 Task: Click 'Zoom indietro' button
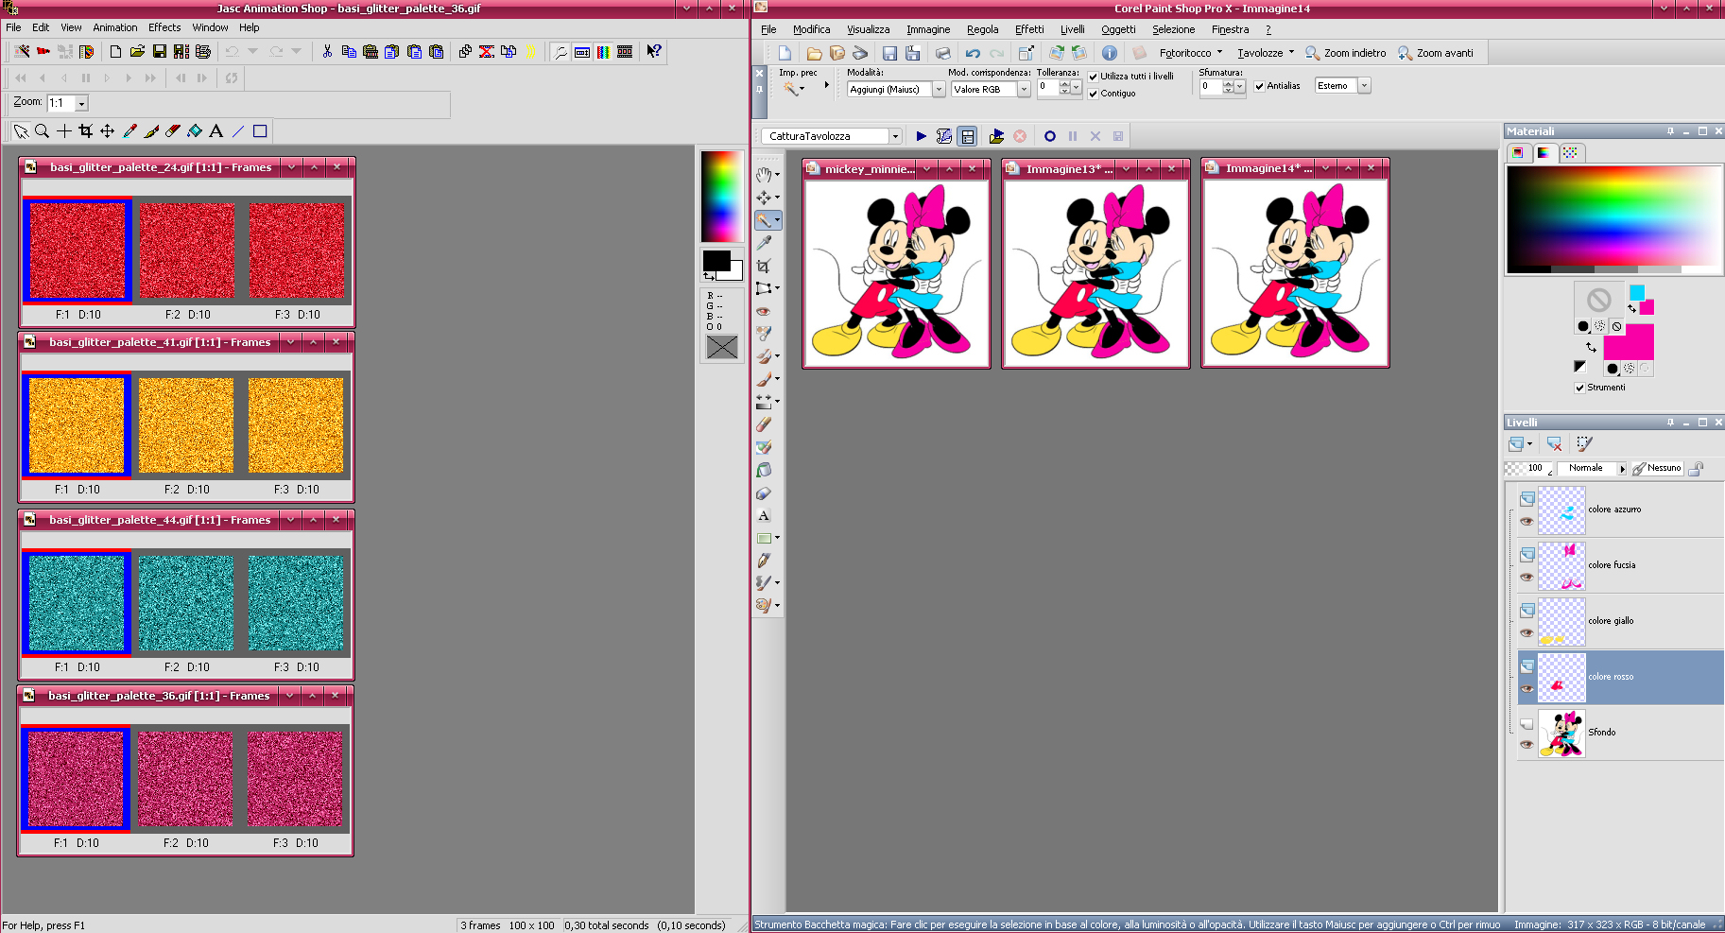click(x=1346, y=53)
